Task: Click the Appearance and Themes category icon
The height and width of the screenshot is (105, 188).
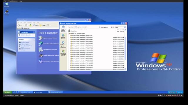Action: tap(41, 38)
